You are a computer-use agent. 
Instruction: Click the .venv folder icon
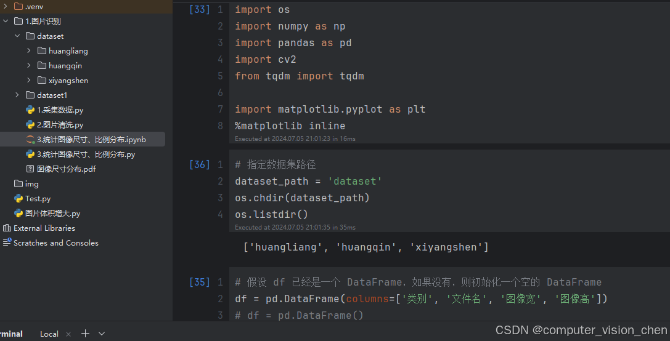(x=18, y=6)
